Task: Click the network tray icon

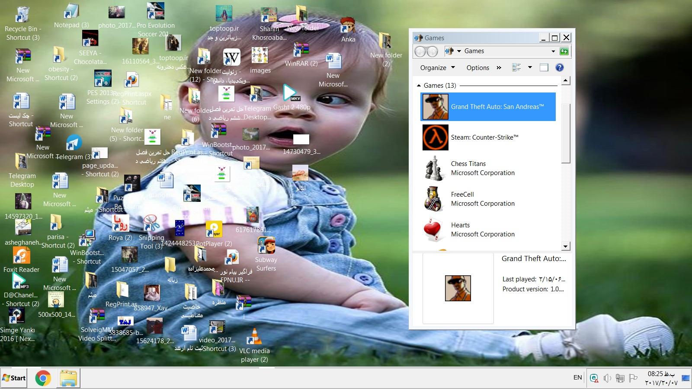Action: [x=620, y=378]
